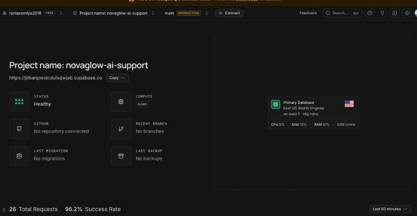Click the Status green dots icon
The image size is (417, 216).
click(19, 101)
